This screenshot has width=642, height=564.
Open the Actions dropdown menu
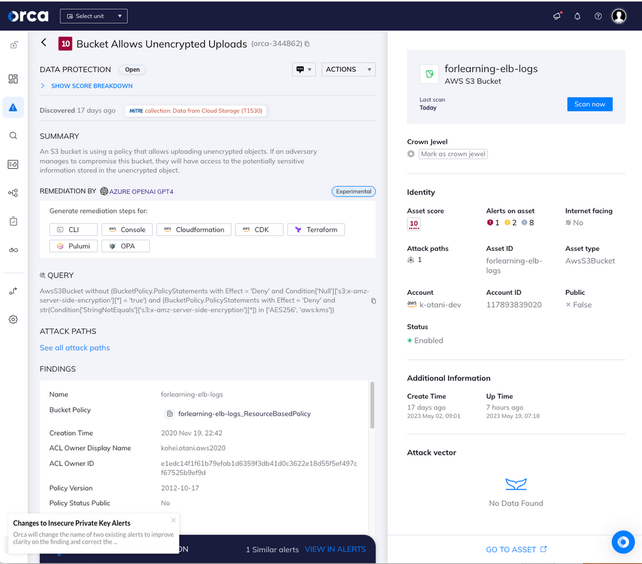click(x=348, y=69)
